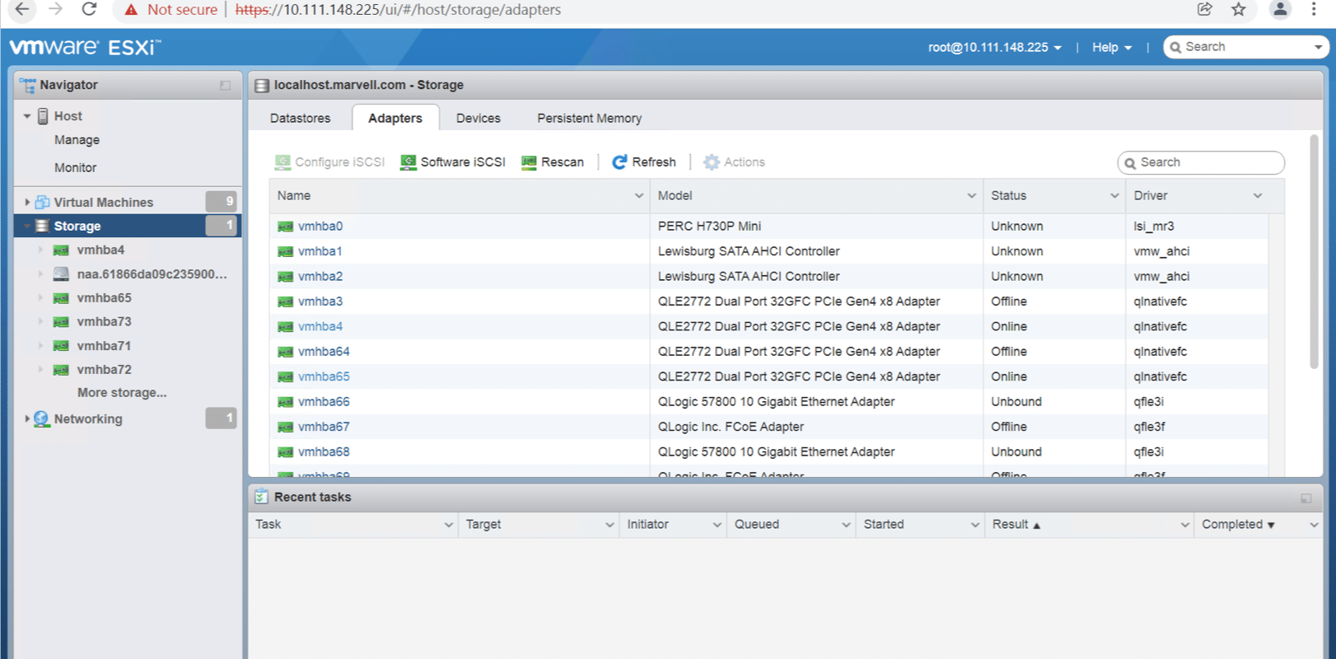1336x659 pixels.
Task: Open the Name column dropdown arrow
Action: click(639, 195)
